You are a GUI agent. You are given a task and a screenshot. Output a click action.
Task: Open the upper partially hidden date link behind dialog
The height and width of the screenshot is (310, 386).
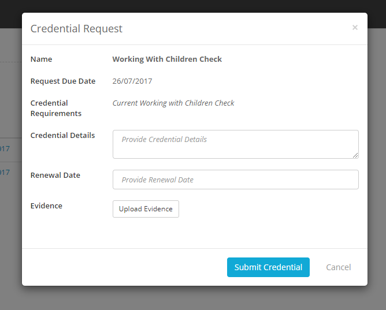(x=5, y=149)
